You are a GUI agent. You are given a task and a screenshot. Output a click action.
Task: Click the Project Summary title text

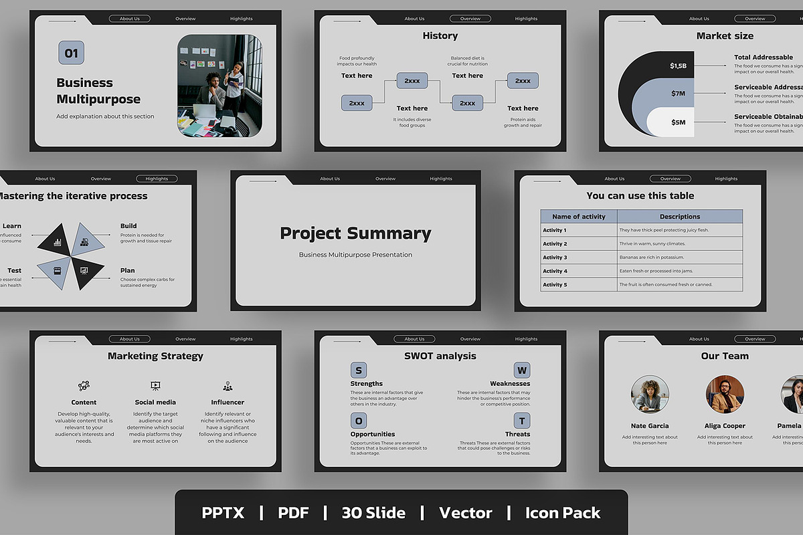(355, 233)
